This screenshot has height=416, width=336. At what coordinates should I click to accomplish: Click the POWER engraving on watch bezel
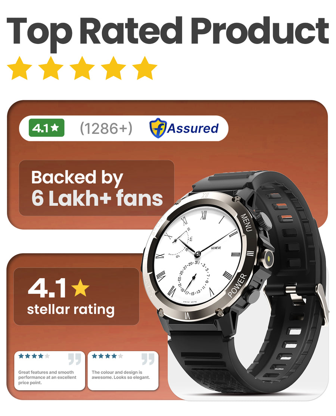tap(238, 285)
